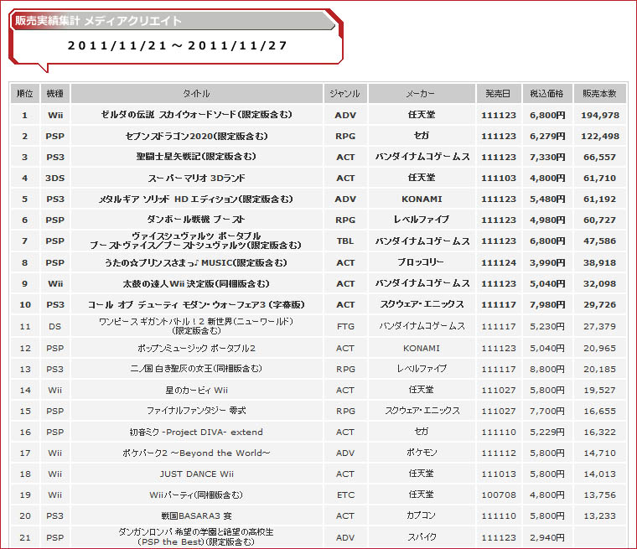637x549 pixels.
Task: Click release date 111124 in rank 8 row
Action: 499,263
